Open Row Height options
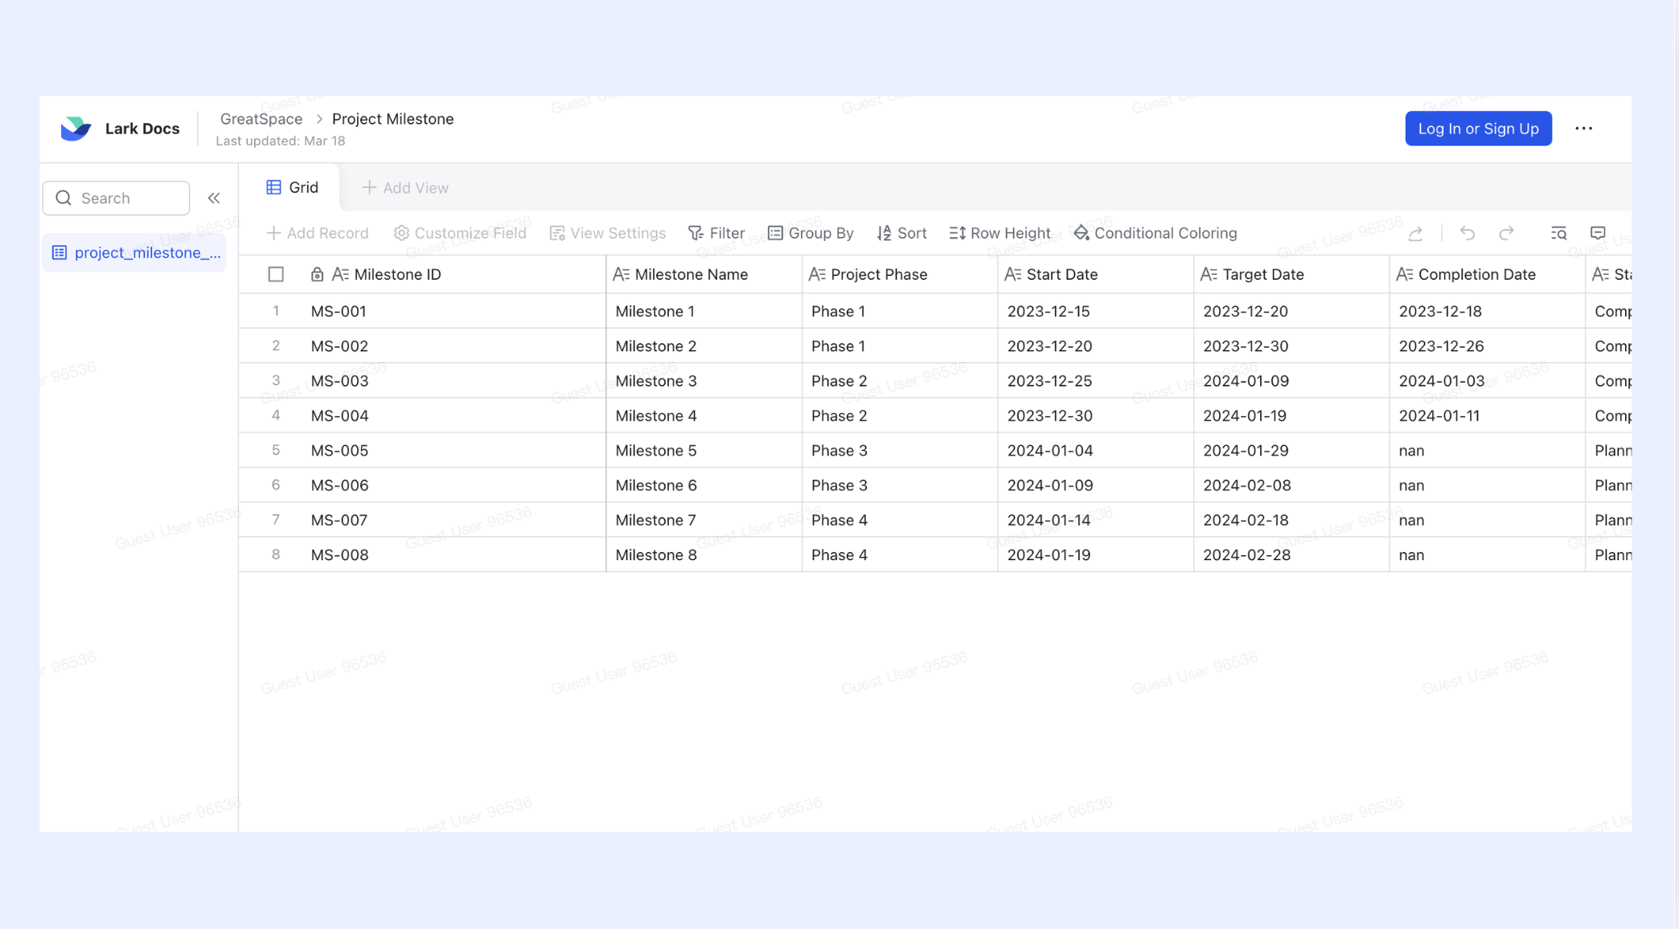The width and height of the screenshot is (1679, 929). point(1000,233)
